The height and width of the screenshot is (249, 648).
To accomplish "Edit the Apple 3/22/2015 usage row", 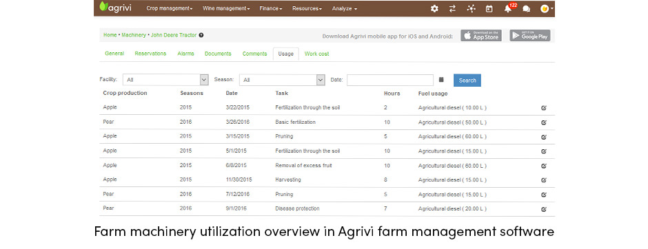I will pos(544,108).
